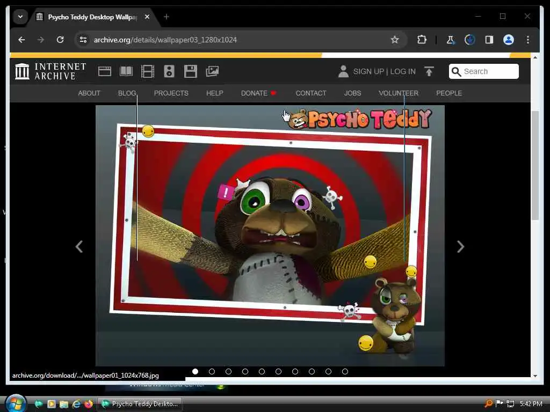Open the CONTACT menu item
The image size is (550, 412).
click(x=311, y=93)
